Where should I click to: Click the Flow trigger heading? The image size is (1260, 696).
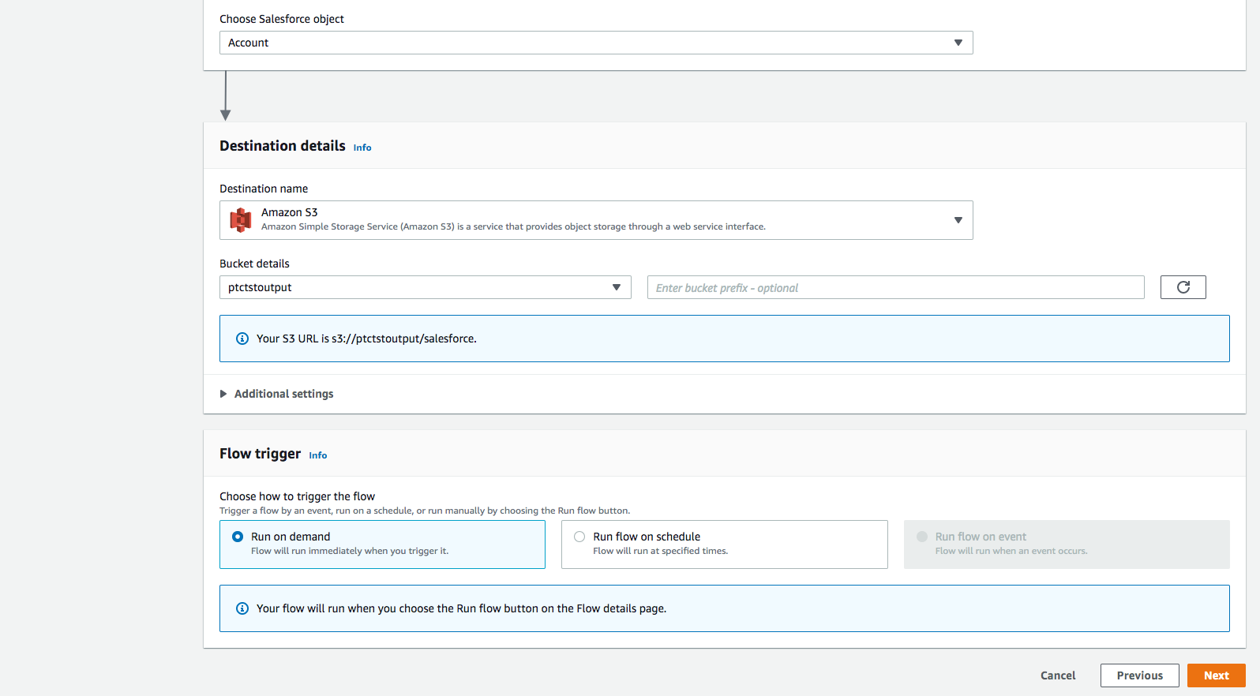(x=260, y=454)
